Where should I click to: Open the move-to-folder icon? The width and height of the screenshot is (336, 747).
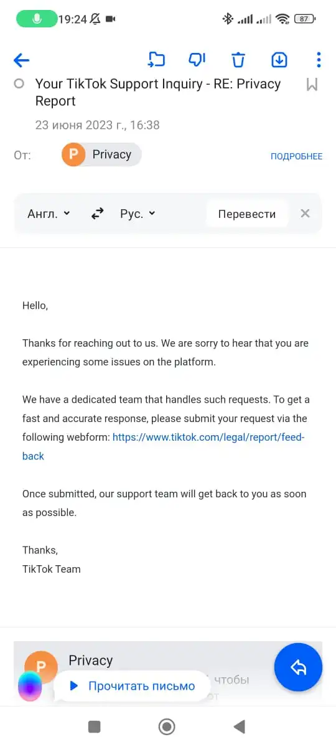(156, 60)
